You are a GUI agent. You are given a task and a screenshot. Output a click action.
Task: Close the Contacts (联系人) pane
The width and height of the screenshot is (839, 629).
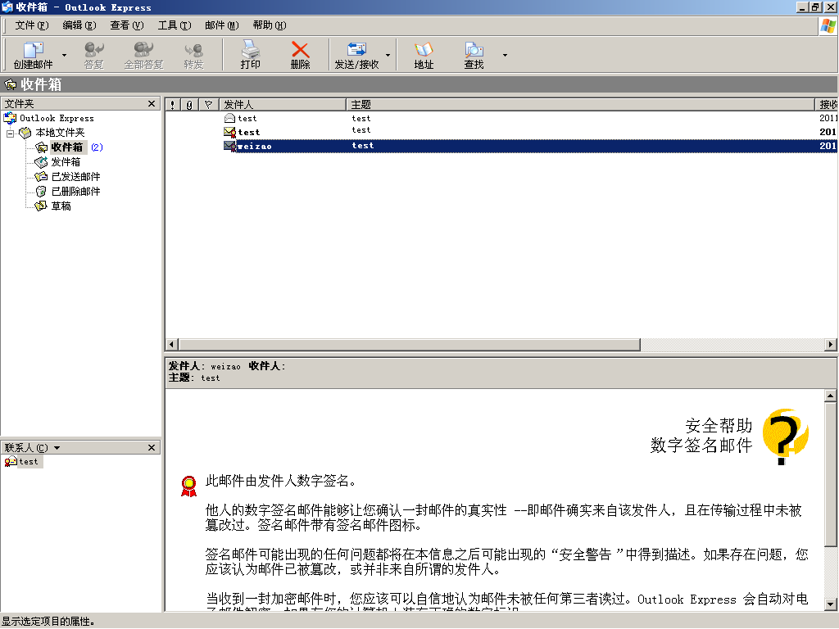tap(152, 448)
